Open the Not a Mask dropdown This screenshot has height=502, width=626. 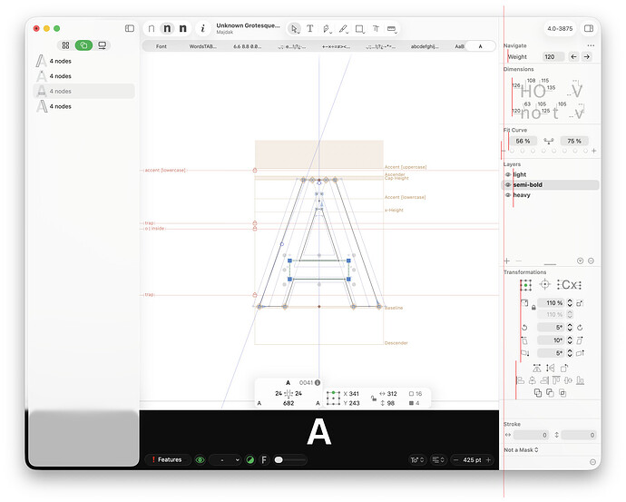[521, 449]
